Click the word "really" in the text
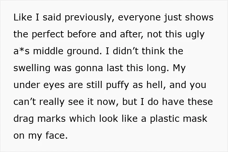 coord(52,102)
